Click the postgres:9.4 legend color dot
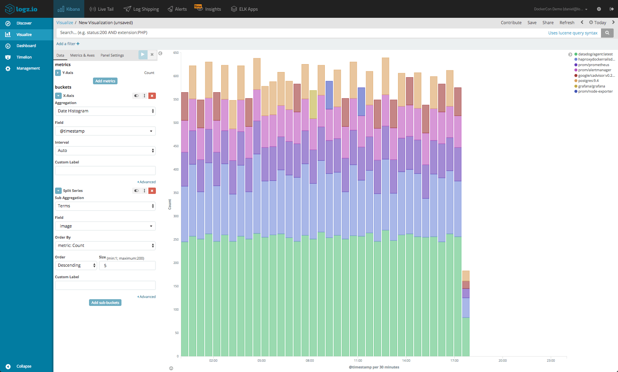This screenshot has height=372, width=618. [x=576, y=81]
